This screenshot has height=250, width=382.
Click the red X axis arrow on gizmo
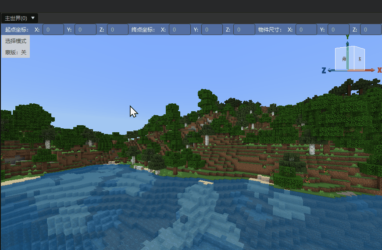point(373,70)
